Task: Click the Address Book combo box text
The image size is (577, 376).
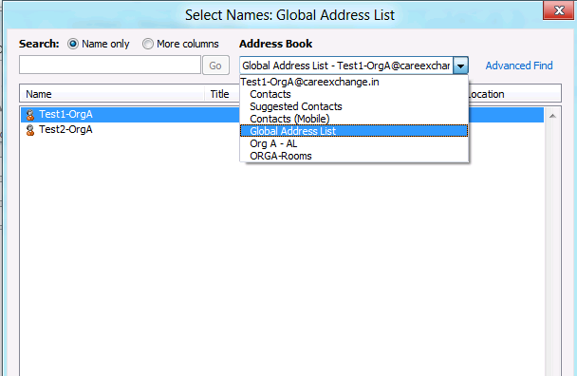Action: (x=346, y=66)
